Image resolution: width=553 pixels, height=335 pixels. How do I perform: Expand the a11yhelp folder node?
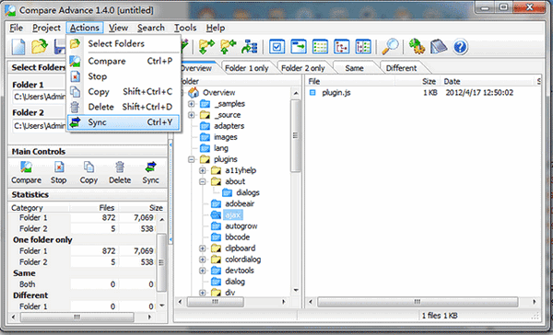[203, 170]
